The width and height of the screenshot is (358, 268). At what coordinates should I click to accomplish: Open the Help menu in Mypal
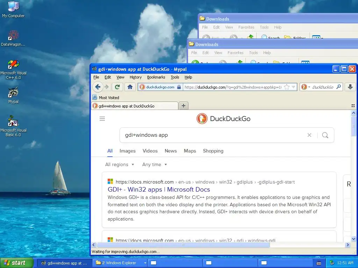tap(188, 77)
